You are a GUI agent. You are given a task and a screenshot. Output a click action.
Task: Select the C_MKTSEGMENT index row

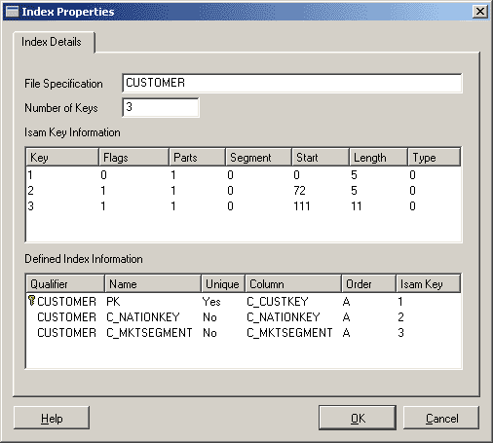tap(244, 333)
